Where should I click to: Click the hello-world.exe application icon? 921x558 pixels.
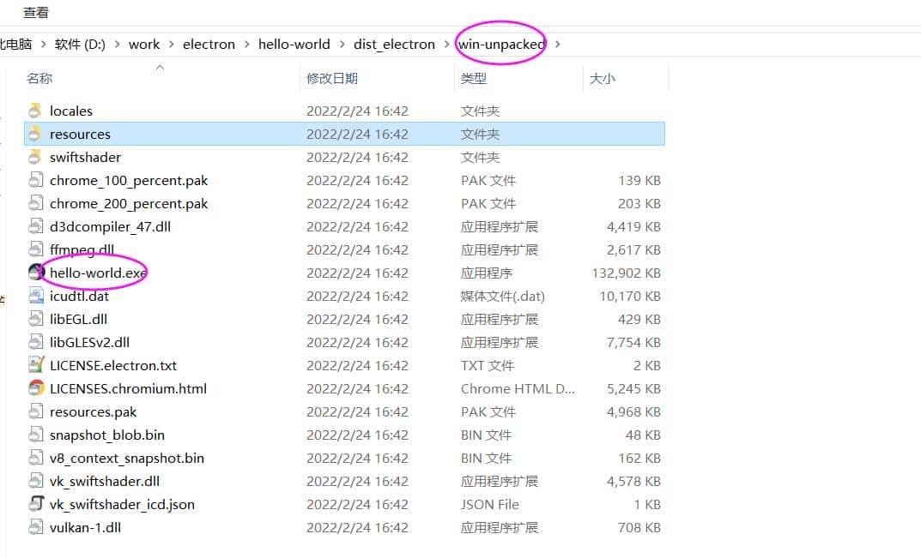(x=35, y=273)
